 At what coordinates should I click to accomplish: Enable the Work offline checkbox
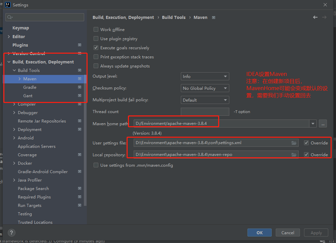click(x=96, y=29)
